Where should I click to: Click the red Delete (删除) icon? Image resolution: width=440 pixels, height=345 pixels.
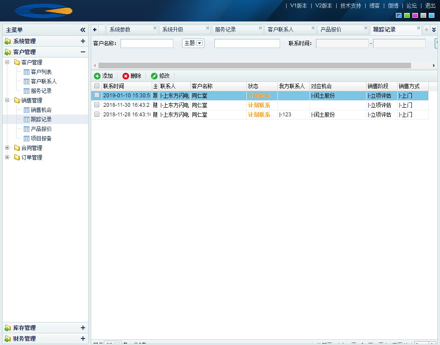point(126,76)
